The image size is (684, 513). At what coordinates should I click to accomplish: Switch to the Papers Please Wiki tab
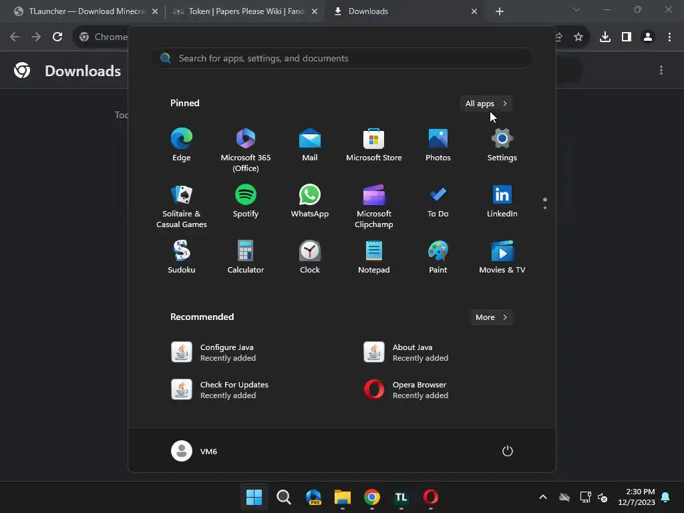244,11
